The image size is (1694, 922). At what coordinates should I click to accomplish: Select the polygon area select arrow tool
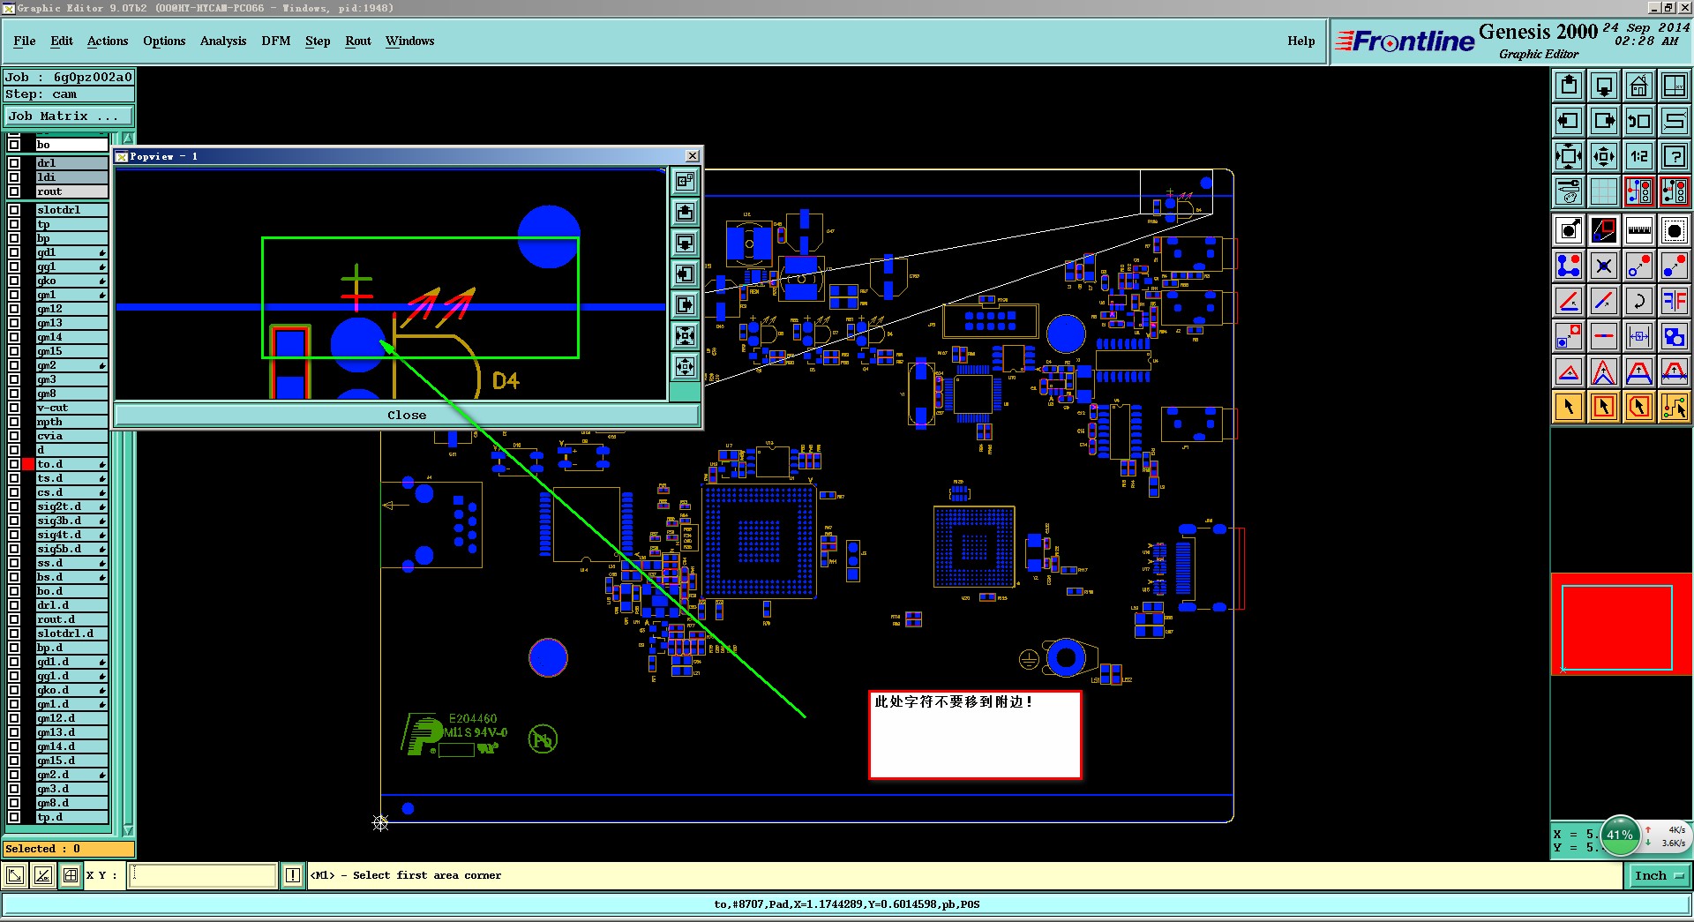click(1639, 407)
